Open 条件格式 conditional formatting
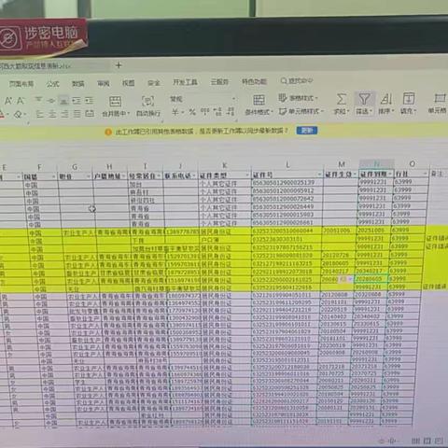Viewport: 448px width, 448px height. (x=259, y=105)
